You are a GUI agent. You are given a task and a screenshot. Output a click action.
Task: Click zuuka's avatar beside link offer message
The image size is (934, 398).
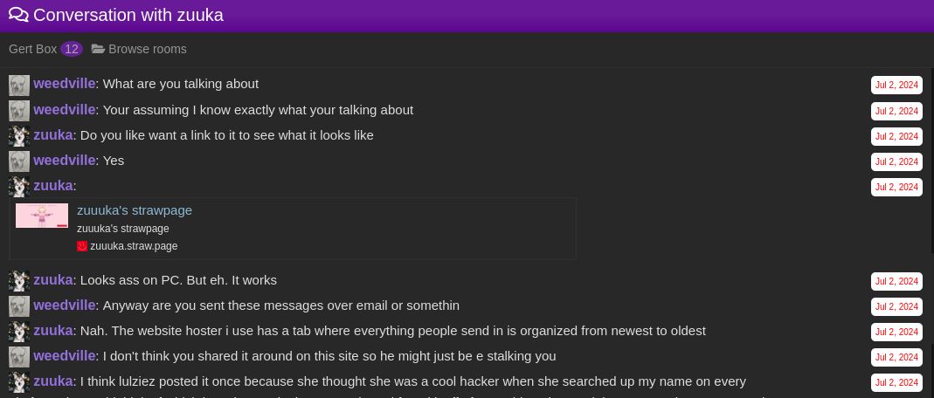pos(19,136)
